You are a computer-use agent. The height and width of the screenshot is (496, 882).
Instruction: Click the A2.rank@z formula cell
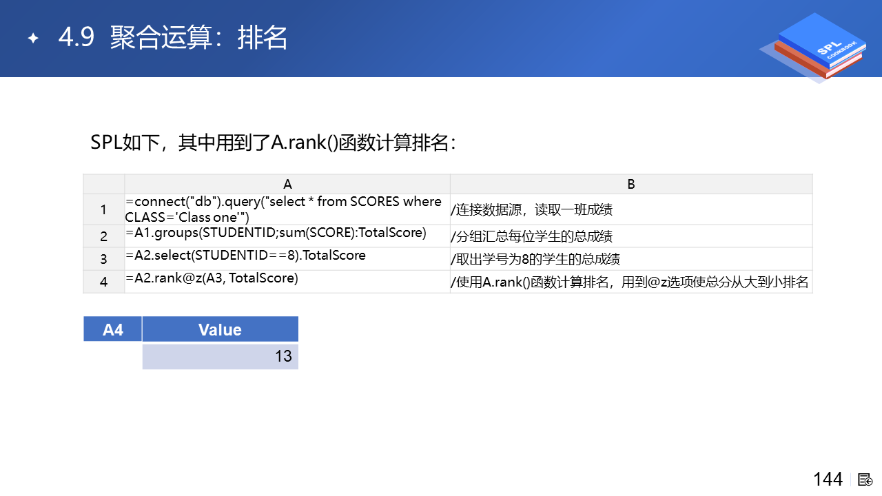pos(287,281)
